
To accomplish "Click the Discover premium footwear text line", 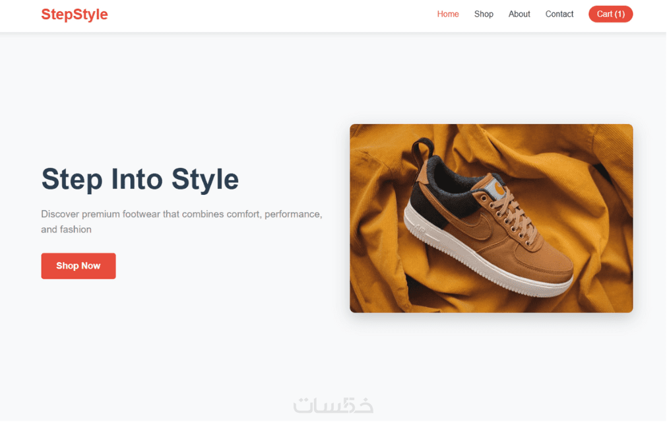I will [181, 214].
